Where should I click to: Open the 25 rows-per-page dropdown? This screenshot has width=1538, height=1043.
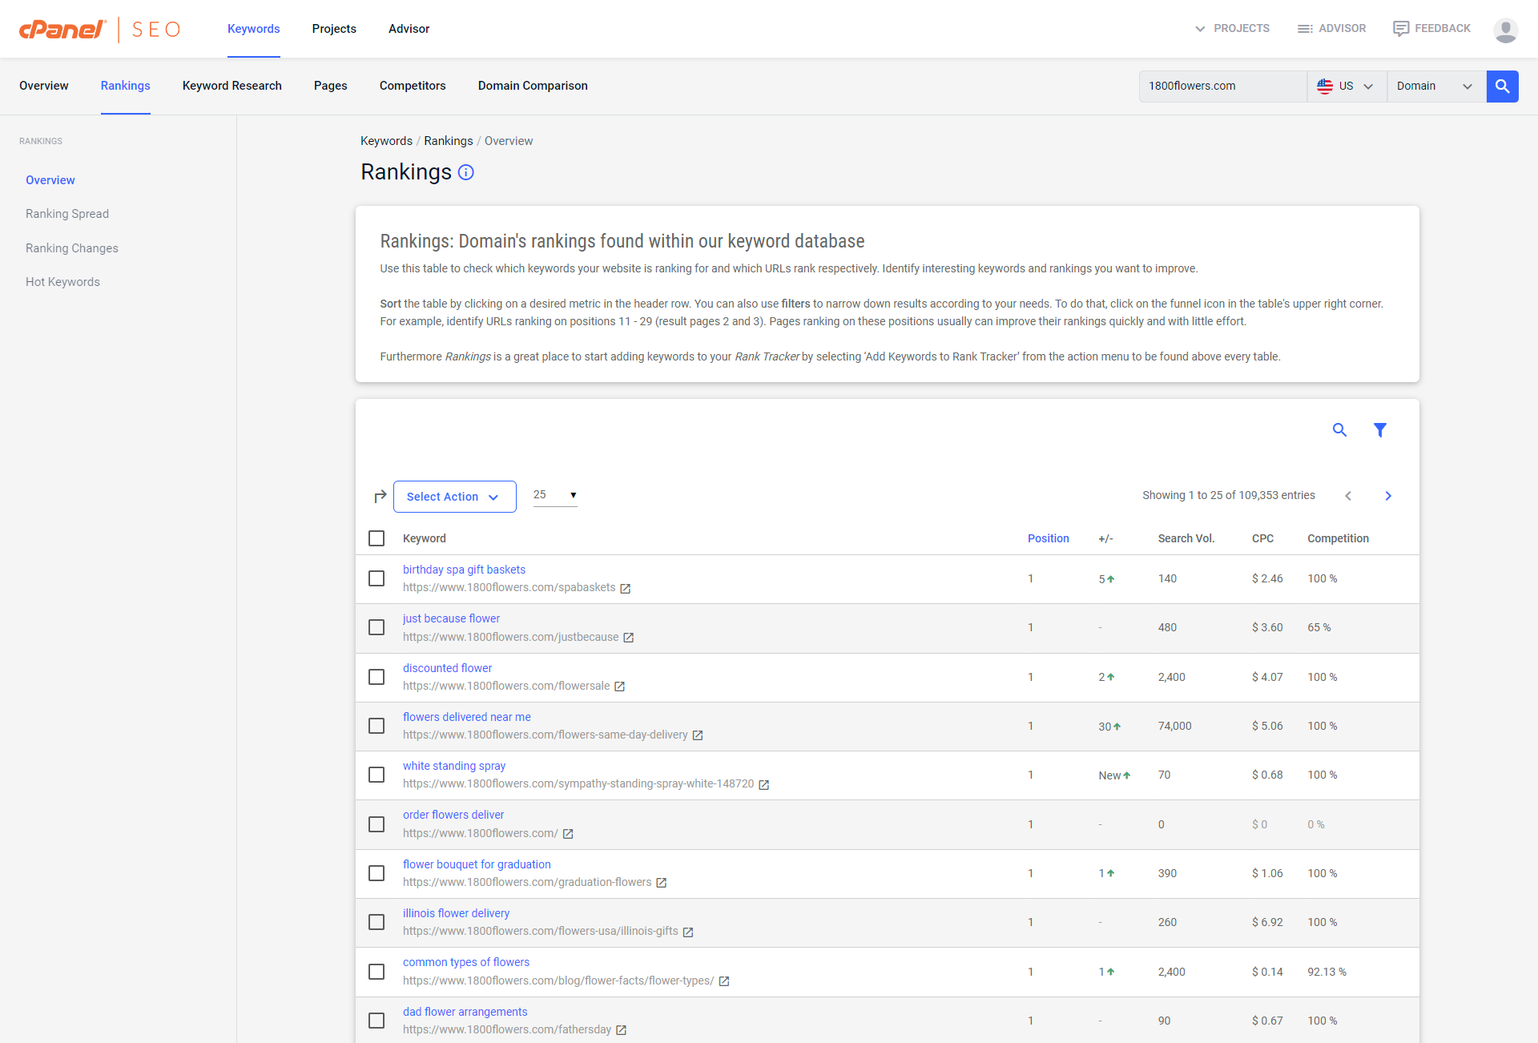554,495
